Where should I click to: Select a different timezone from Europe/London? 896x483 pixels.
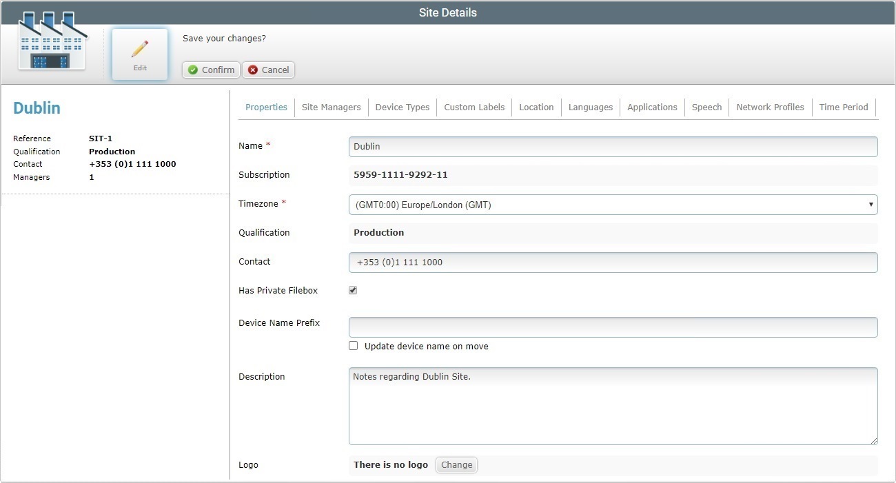point(613,204)
